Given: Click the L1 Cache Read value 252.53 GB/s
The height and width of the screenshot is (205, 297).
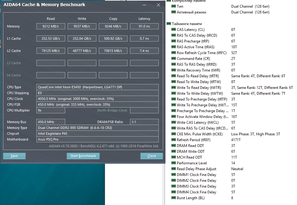Looking at the screenshot, I should (x=51, y=38).
